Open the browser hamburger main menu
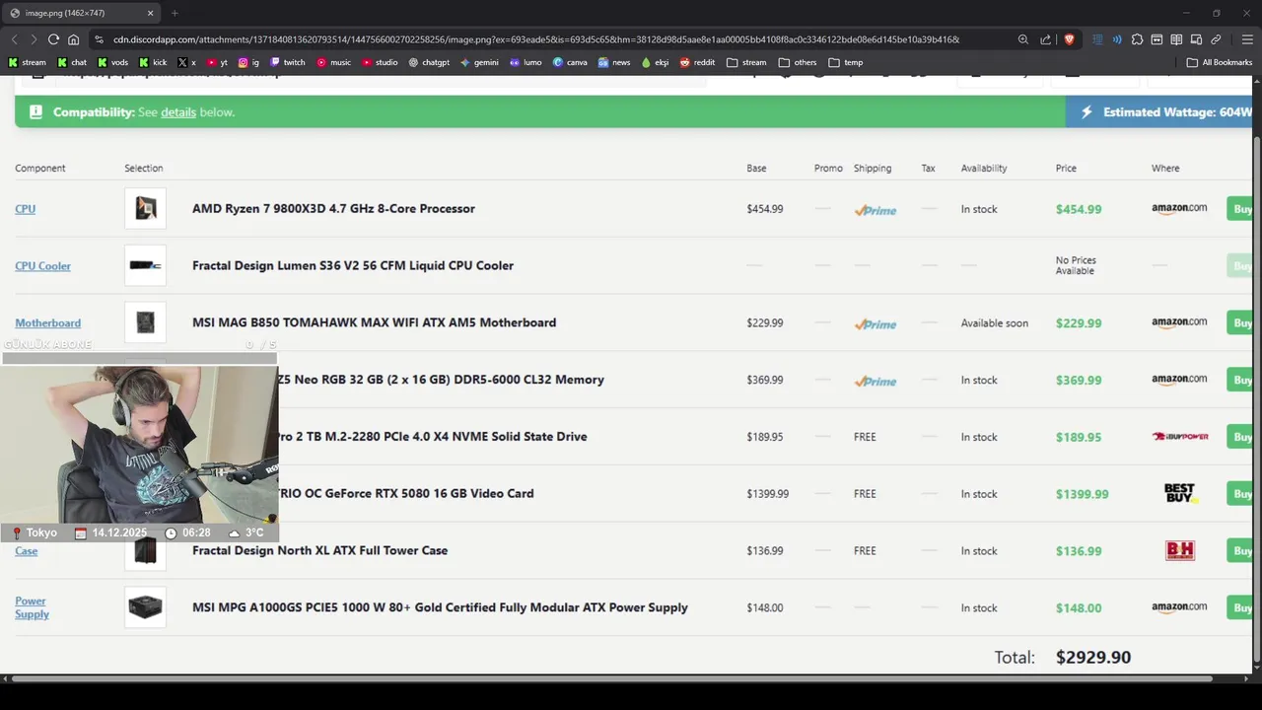The width and height of the screenshot is (1262, 710). 1247,39
